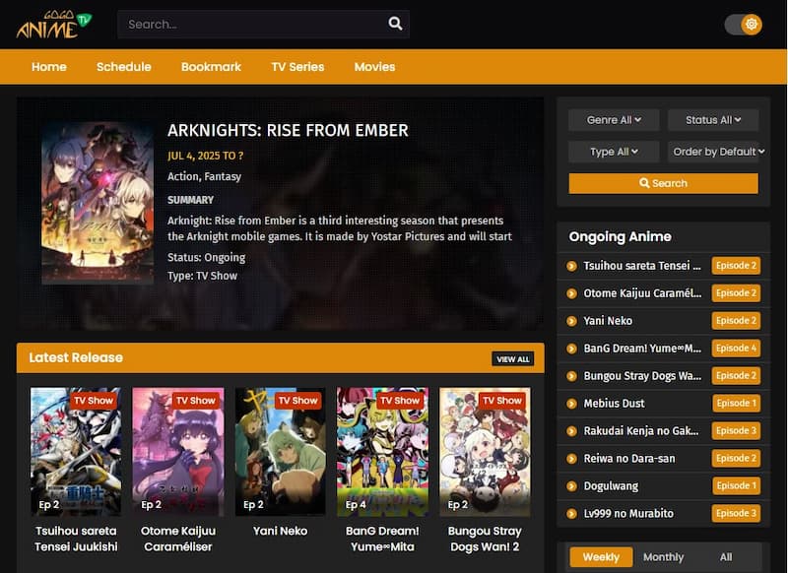Click bullet icon beside Lv999 no Murabito
Image resolution: width=788 pixels, height=573 pixels.
pos(571,514)
